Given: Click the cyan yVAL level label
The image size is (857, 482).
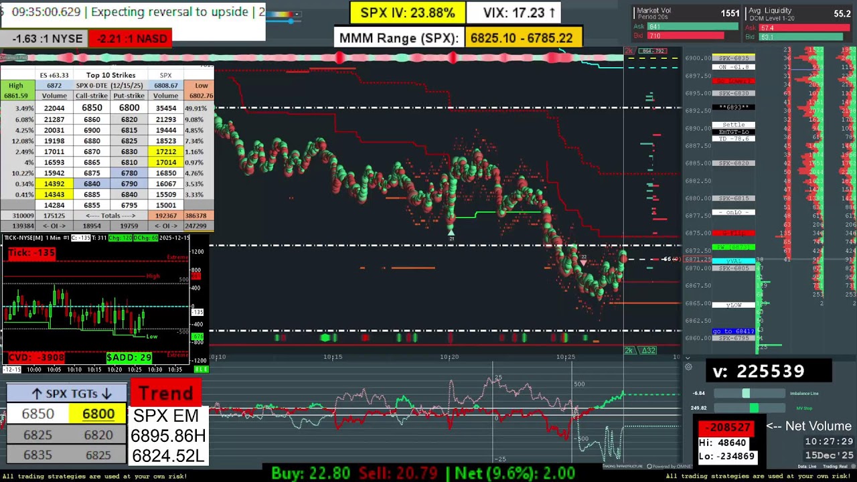Looking at the screenshot, I should 734,261.
